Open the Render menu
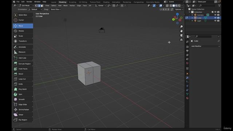 click(29, 2)
